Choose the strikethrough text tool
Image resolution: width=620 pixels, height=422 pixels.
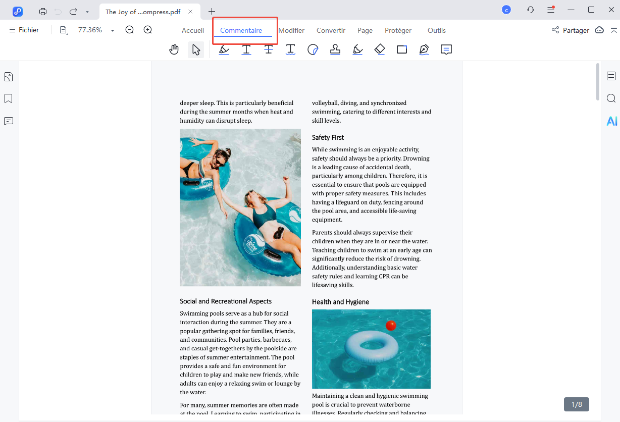coord(269,49)
